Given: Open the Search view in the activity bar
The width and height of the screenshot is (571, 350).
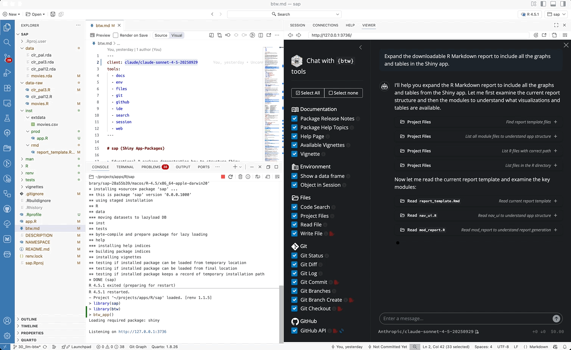Looking at the screenshot, I should coord(7,42).
